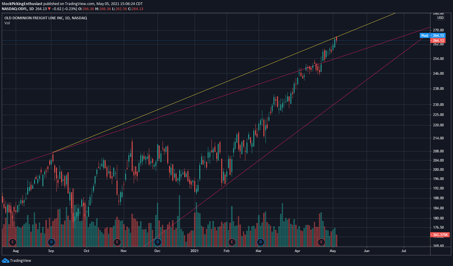This screenshot has width=453, height=266.
Task: Click the Aug label on time axis
Action: [16, 251]
